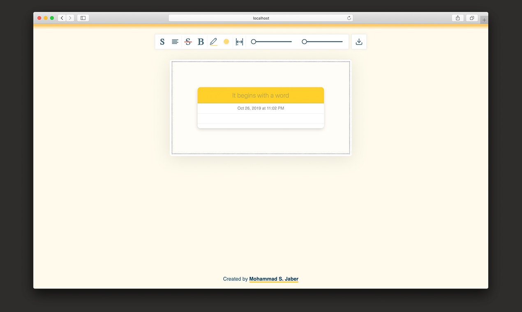
Task: Click the date text 'Oct 26, 2019 at 11:02 PM'
Action: pos(261,108)
